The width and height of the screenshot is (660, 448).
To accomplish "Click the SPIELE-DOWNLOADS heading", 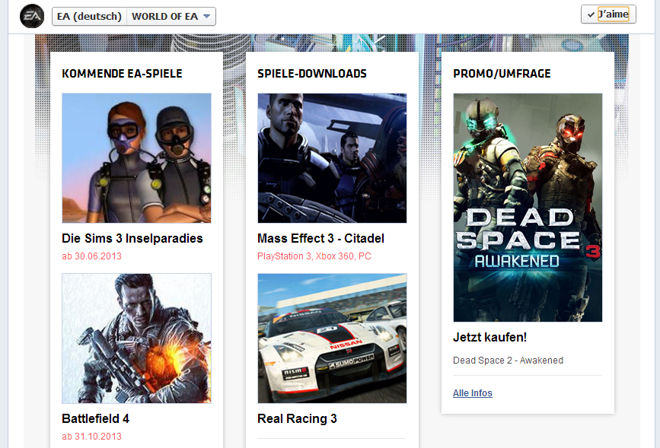I will pyautogui.click(x=312, y=74).
